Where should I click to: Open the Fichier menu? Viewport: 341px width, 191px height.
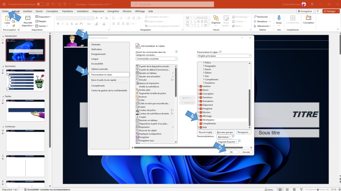coord(5,11)
